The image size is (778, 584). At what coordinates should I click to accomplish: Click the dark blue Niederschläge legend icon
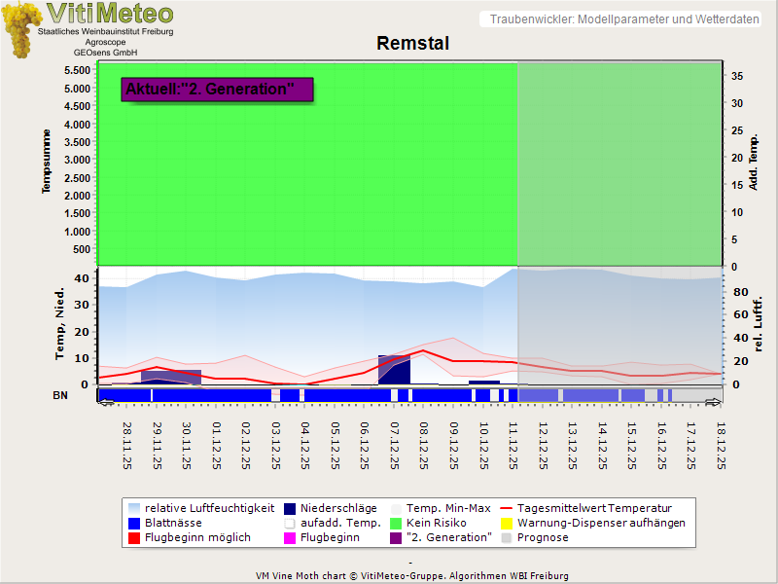pos(291,508)
